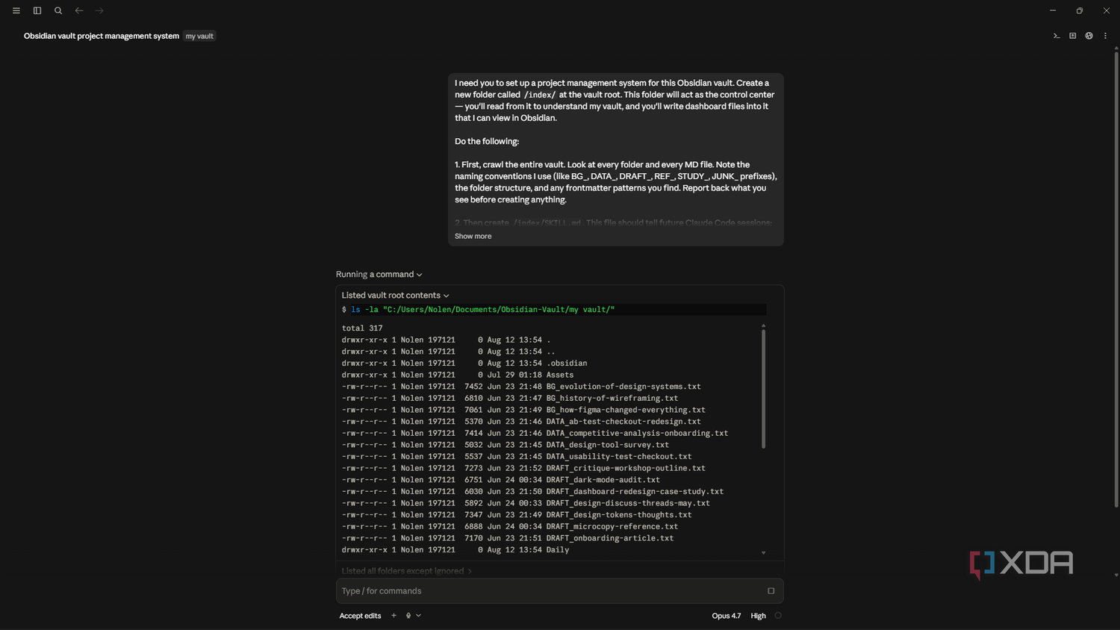Minimize the application window
The height and width of the screenshot is (630, 1120).
coord(1053,10)
